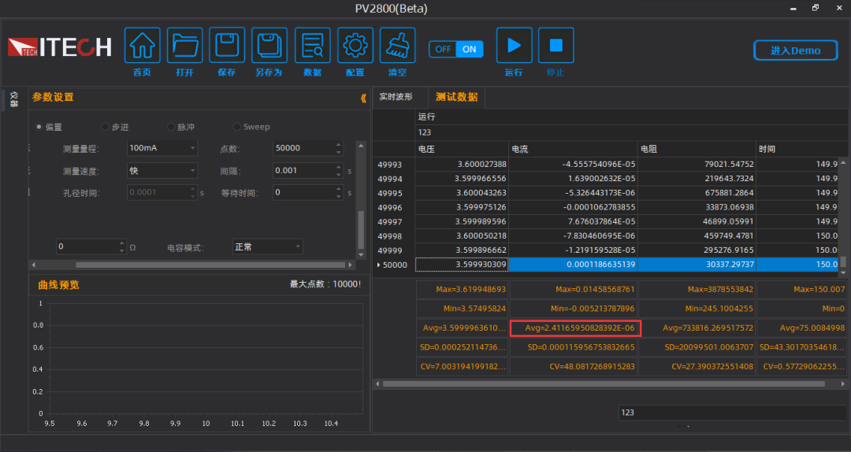Click the 电压 column header
This screenshot has width=851, height=452.
(x=462, y=149)
